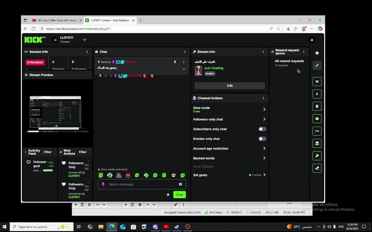Click the purple microphone badge in message box
Image resolution: width=372 pixels, height=232 pixels.
pyautogui.click(x=103, y=184)
